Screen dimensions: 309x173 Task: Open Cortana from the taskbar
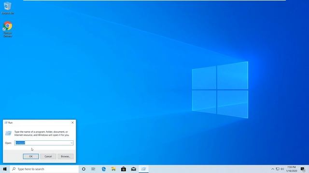[84, 169]
